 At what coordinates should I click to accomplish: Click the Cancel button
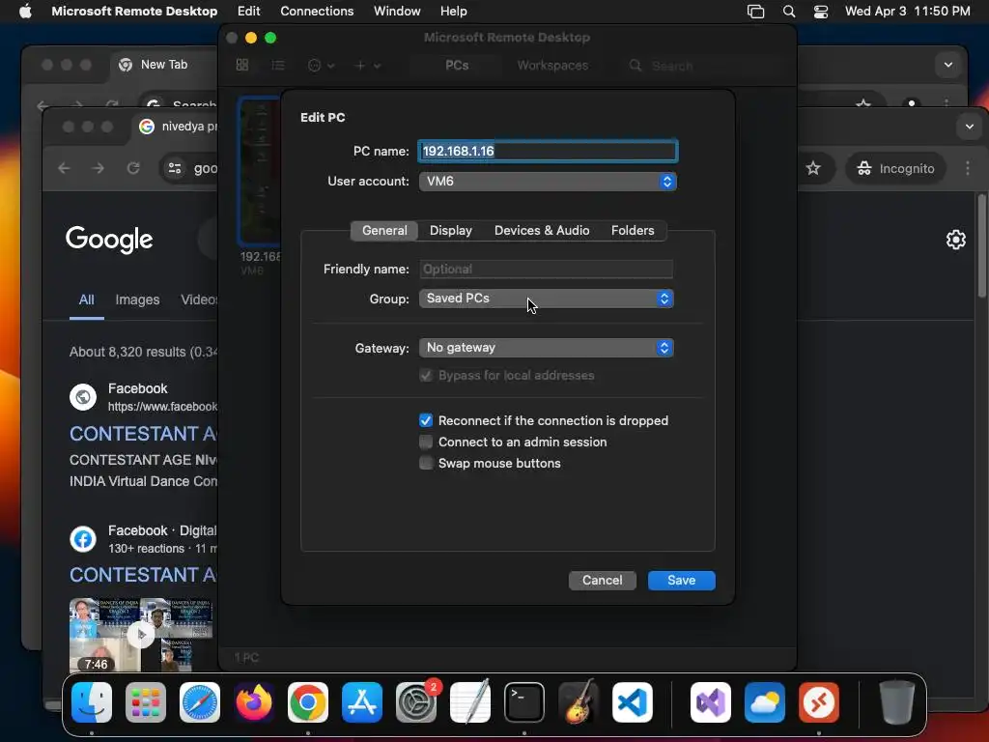coord(602,581)
